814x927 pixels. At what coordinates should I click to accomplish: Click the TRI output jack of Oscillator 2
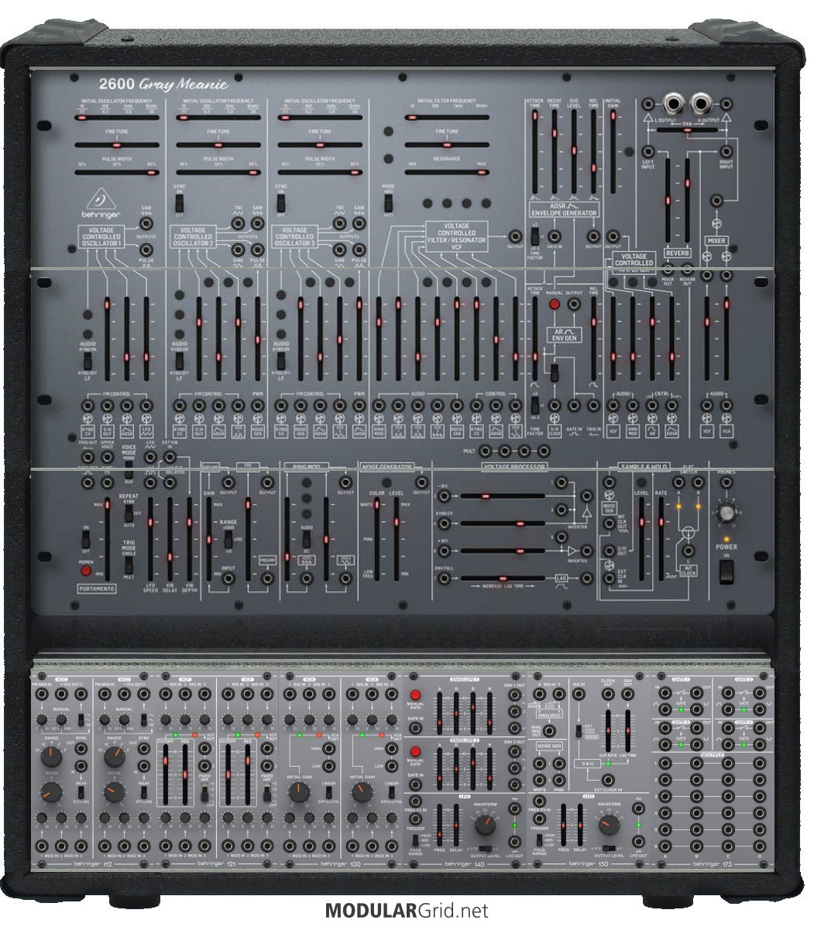[238, 224]
